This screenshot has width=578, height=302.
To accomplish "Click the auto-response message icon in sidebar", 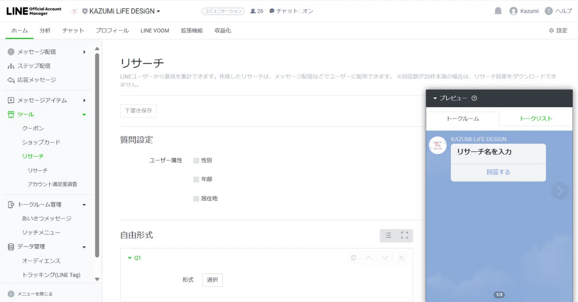I will [11, 80].
